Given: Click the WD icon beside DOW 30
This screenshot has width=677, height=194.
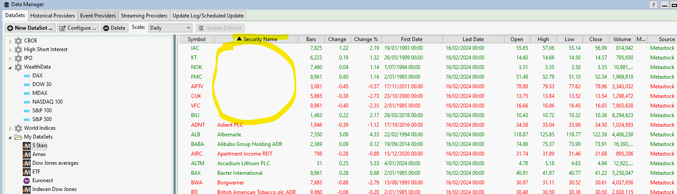Looking at the screenshot, I should [26, 84].
